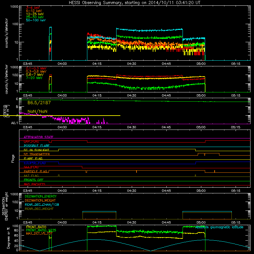Select the 0.1-0.3 MeV legend label
Viewport: 254px width, 254px height.
click(36, 68)
